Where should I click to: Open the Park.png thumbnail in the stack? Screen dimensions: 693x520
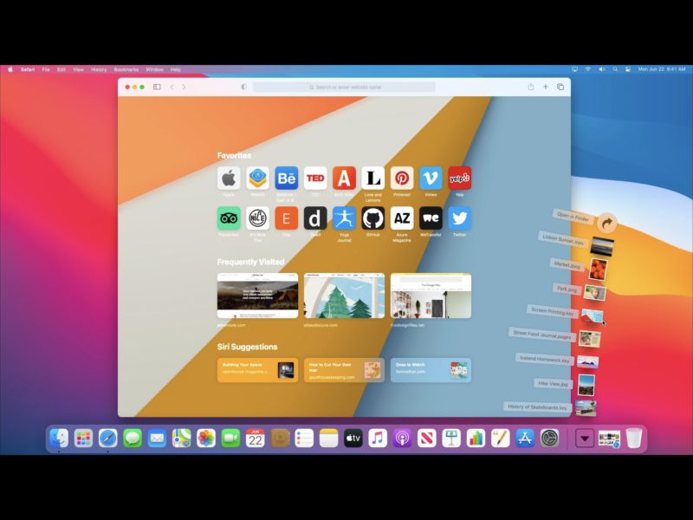click(594, 293)
